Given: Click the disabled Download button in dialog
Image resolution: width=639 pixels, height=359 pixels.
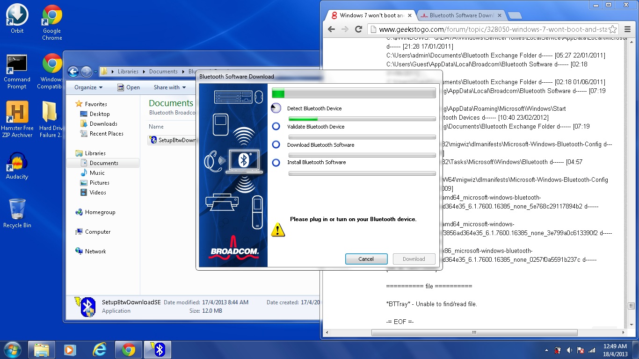Looking at the screenshot, I should 414,259.
